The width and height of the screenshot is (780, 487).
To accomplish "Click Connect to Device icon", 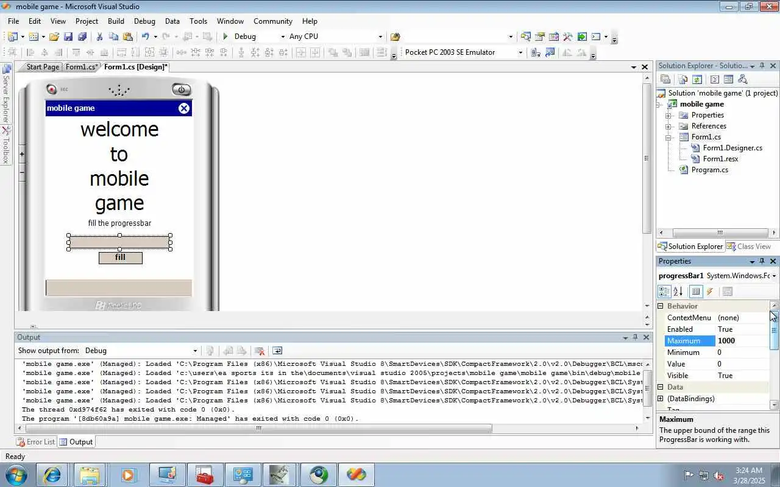I will [x=536, y=52].
